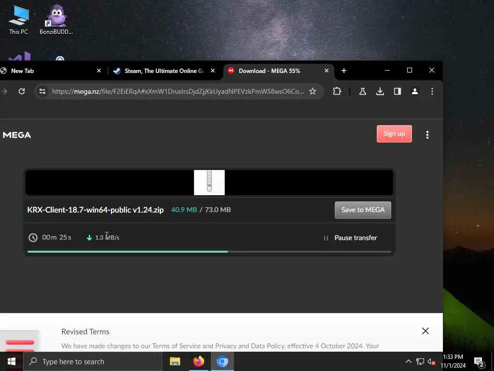Image resolution: width=494 pixels, height=371 pixels.
Task: Close the Revised Terms banner
Action: point(425,331)
